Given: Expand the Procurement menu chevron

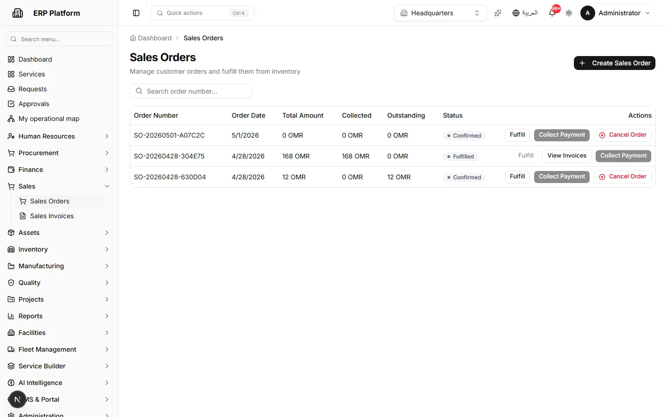Looking at the screenshot, I should point(107,153).
